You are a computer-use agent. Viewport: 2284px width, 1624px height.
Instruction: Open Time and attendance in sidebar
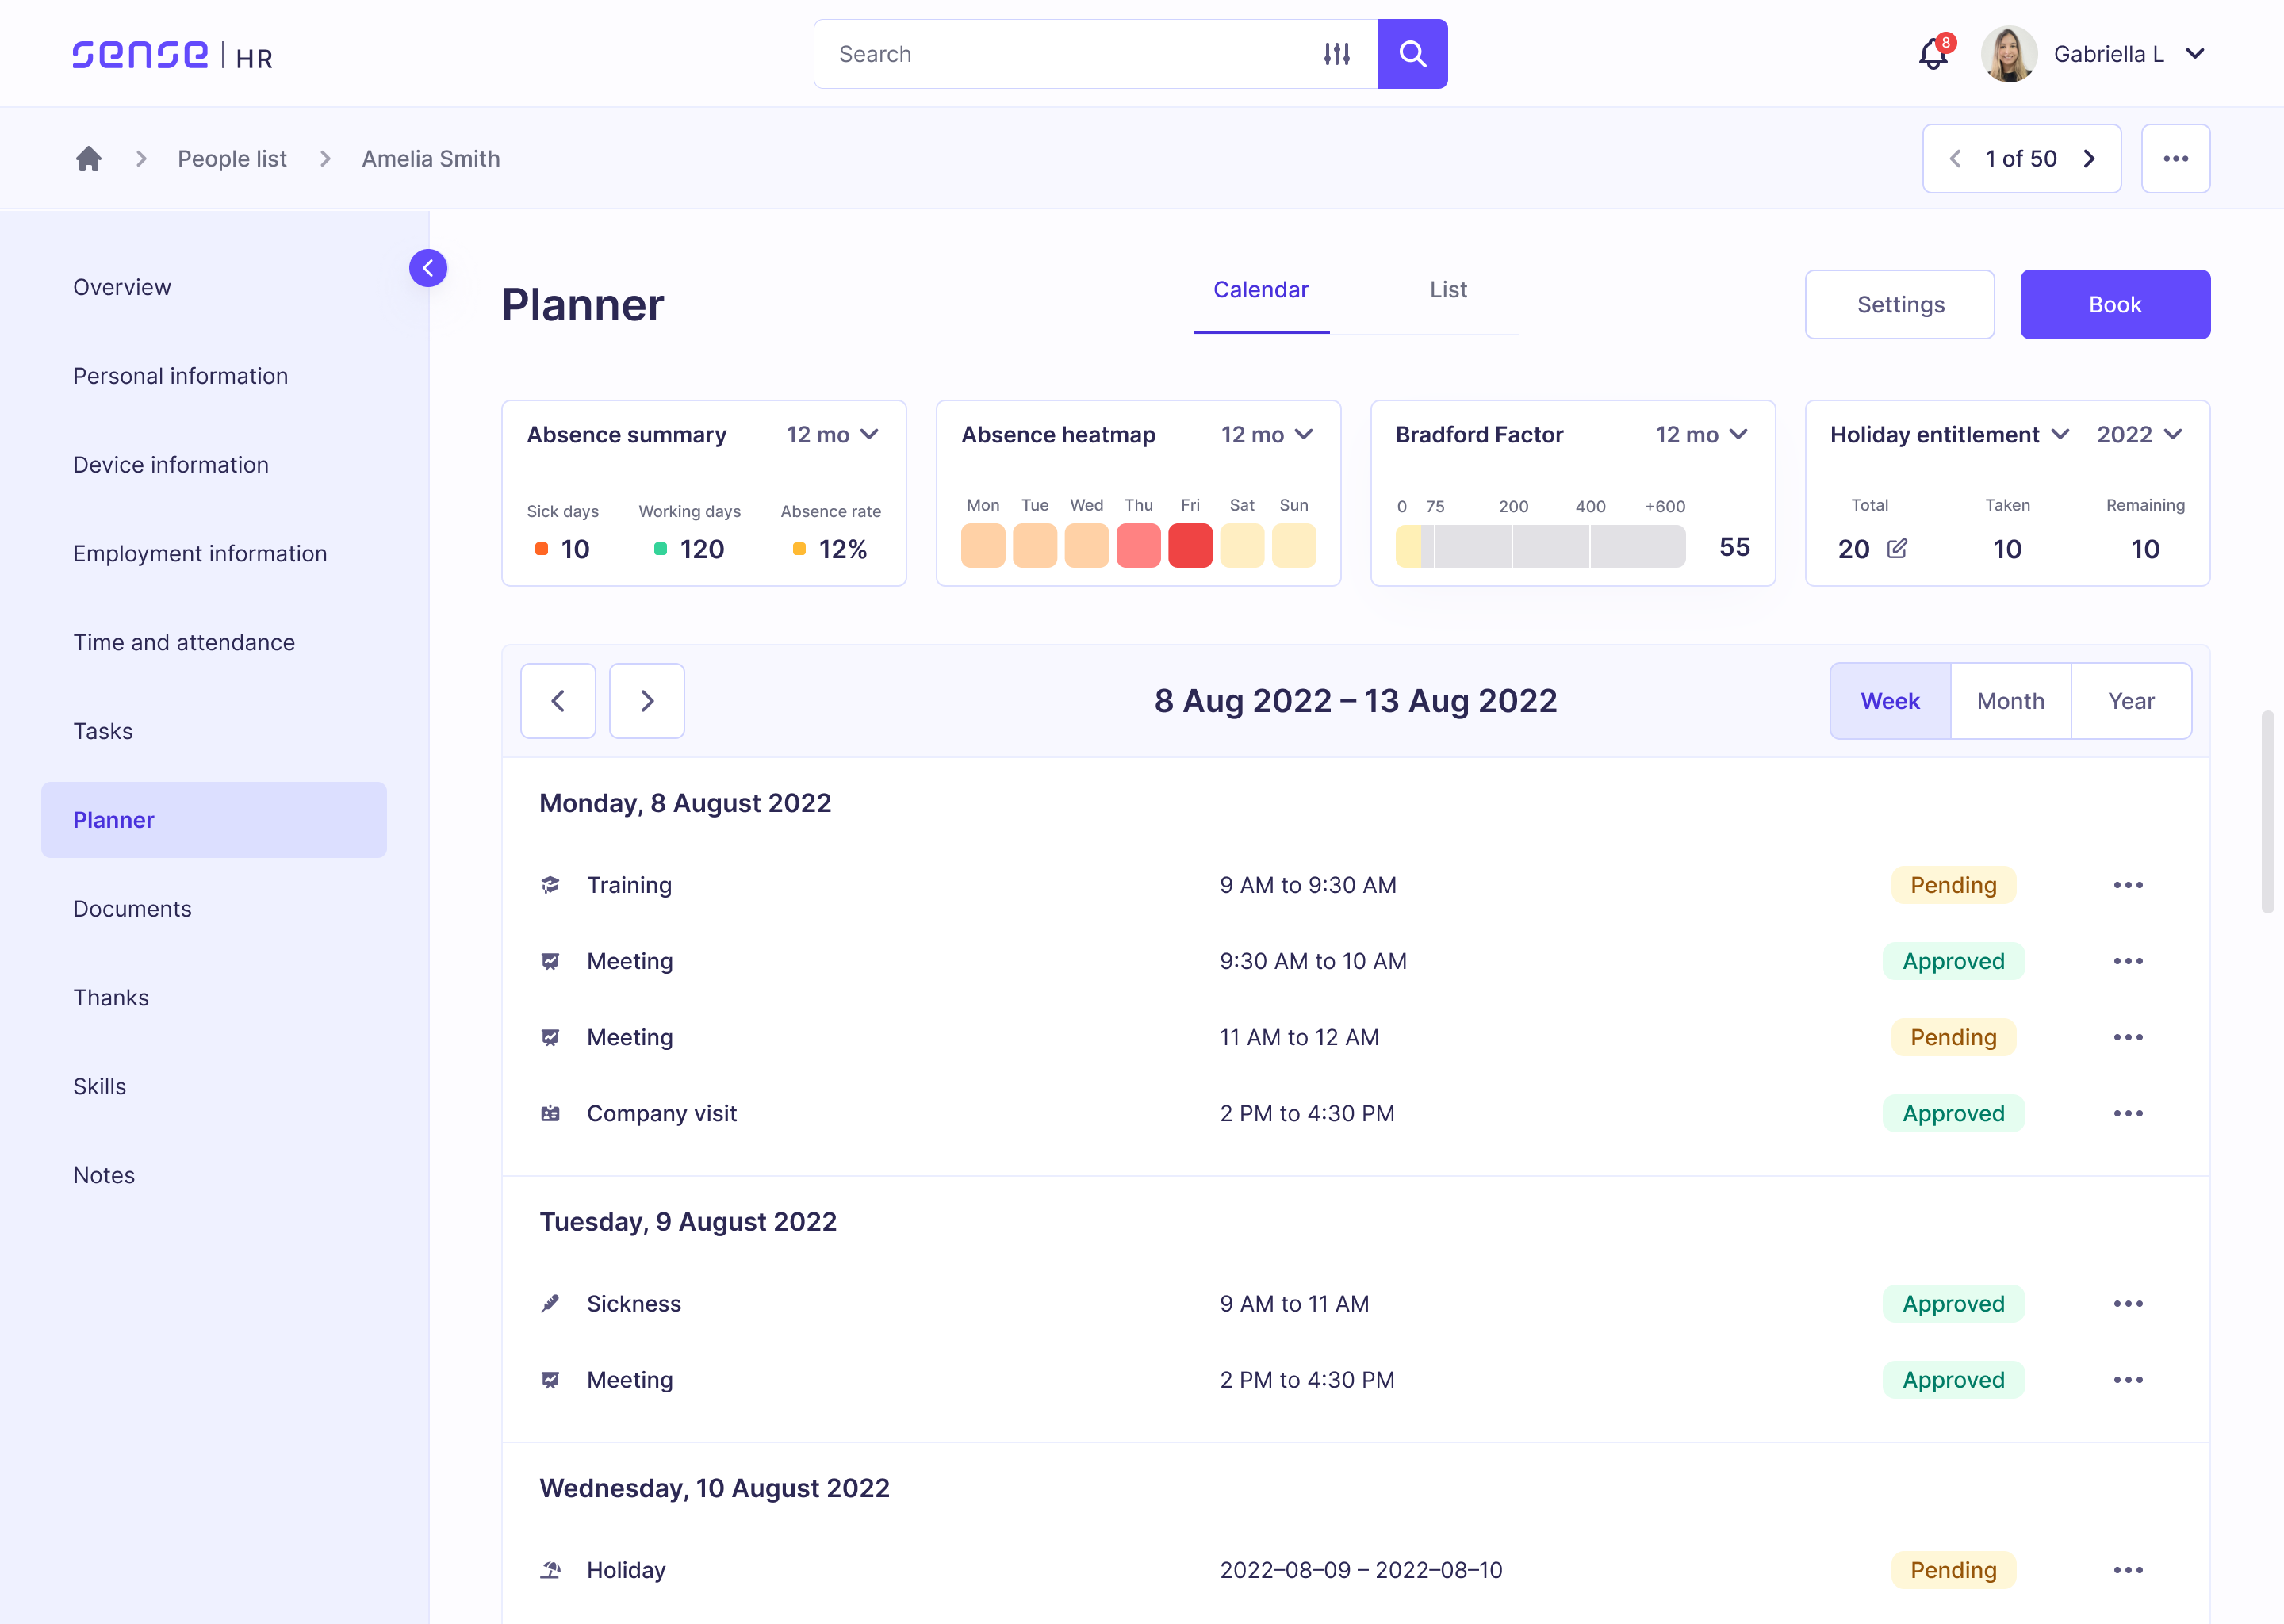pyautogui.click(x=184, y=642)
